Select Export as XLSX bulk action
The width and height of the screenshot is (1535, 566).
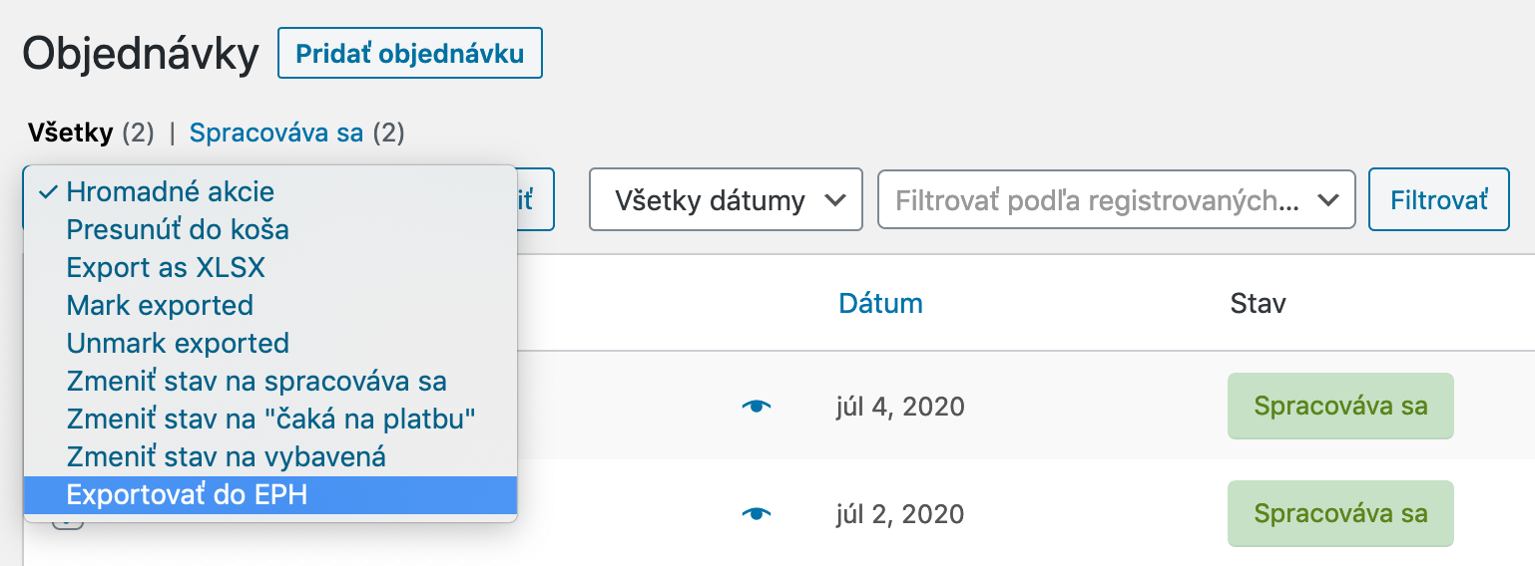[166, 267]
